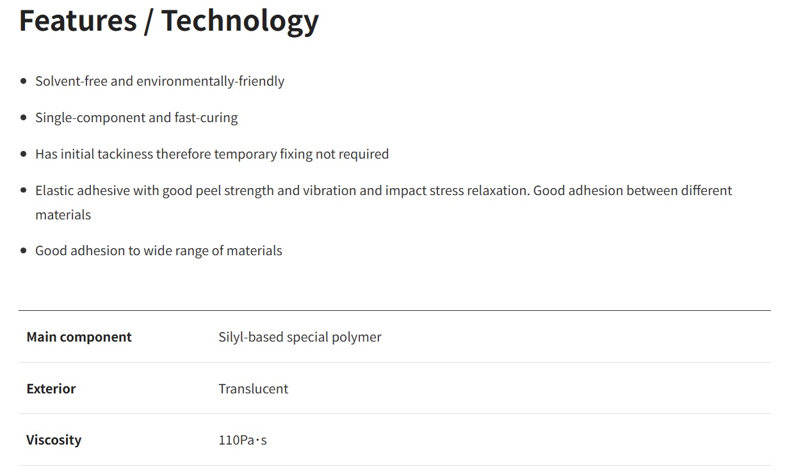Image resolution: width=796 pixels, height=474 pixels.
Task: Click the 'Solvent-free and environmentally-friendly' bullet text
Action: pos(159,81)
